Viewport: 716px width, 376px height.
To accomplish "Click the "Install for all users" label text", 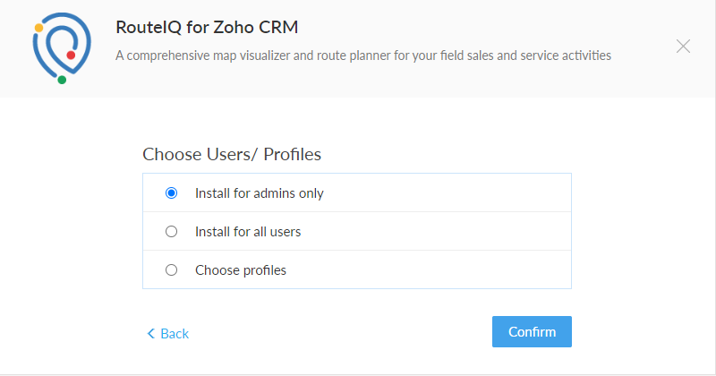I will click(248, 232).
